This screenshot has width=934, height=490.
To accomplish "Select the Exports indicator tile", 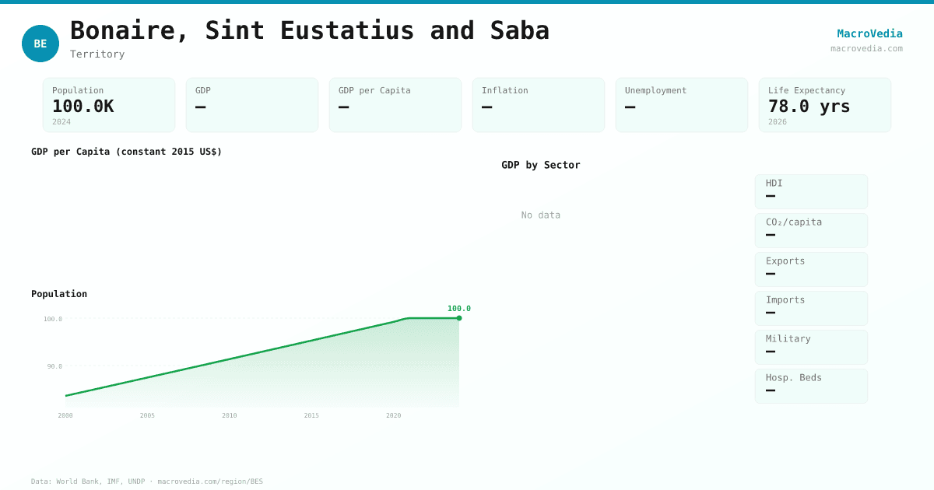I will tap(811, 269).
